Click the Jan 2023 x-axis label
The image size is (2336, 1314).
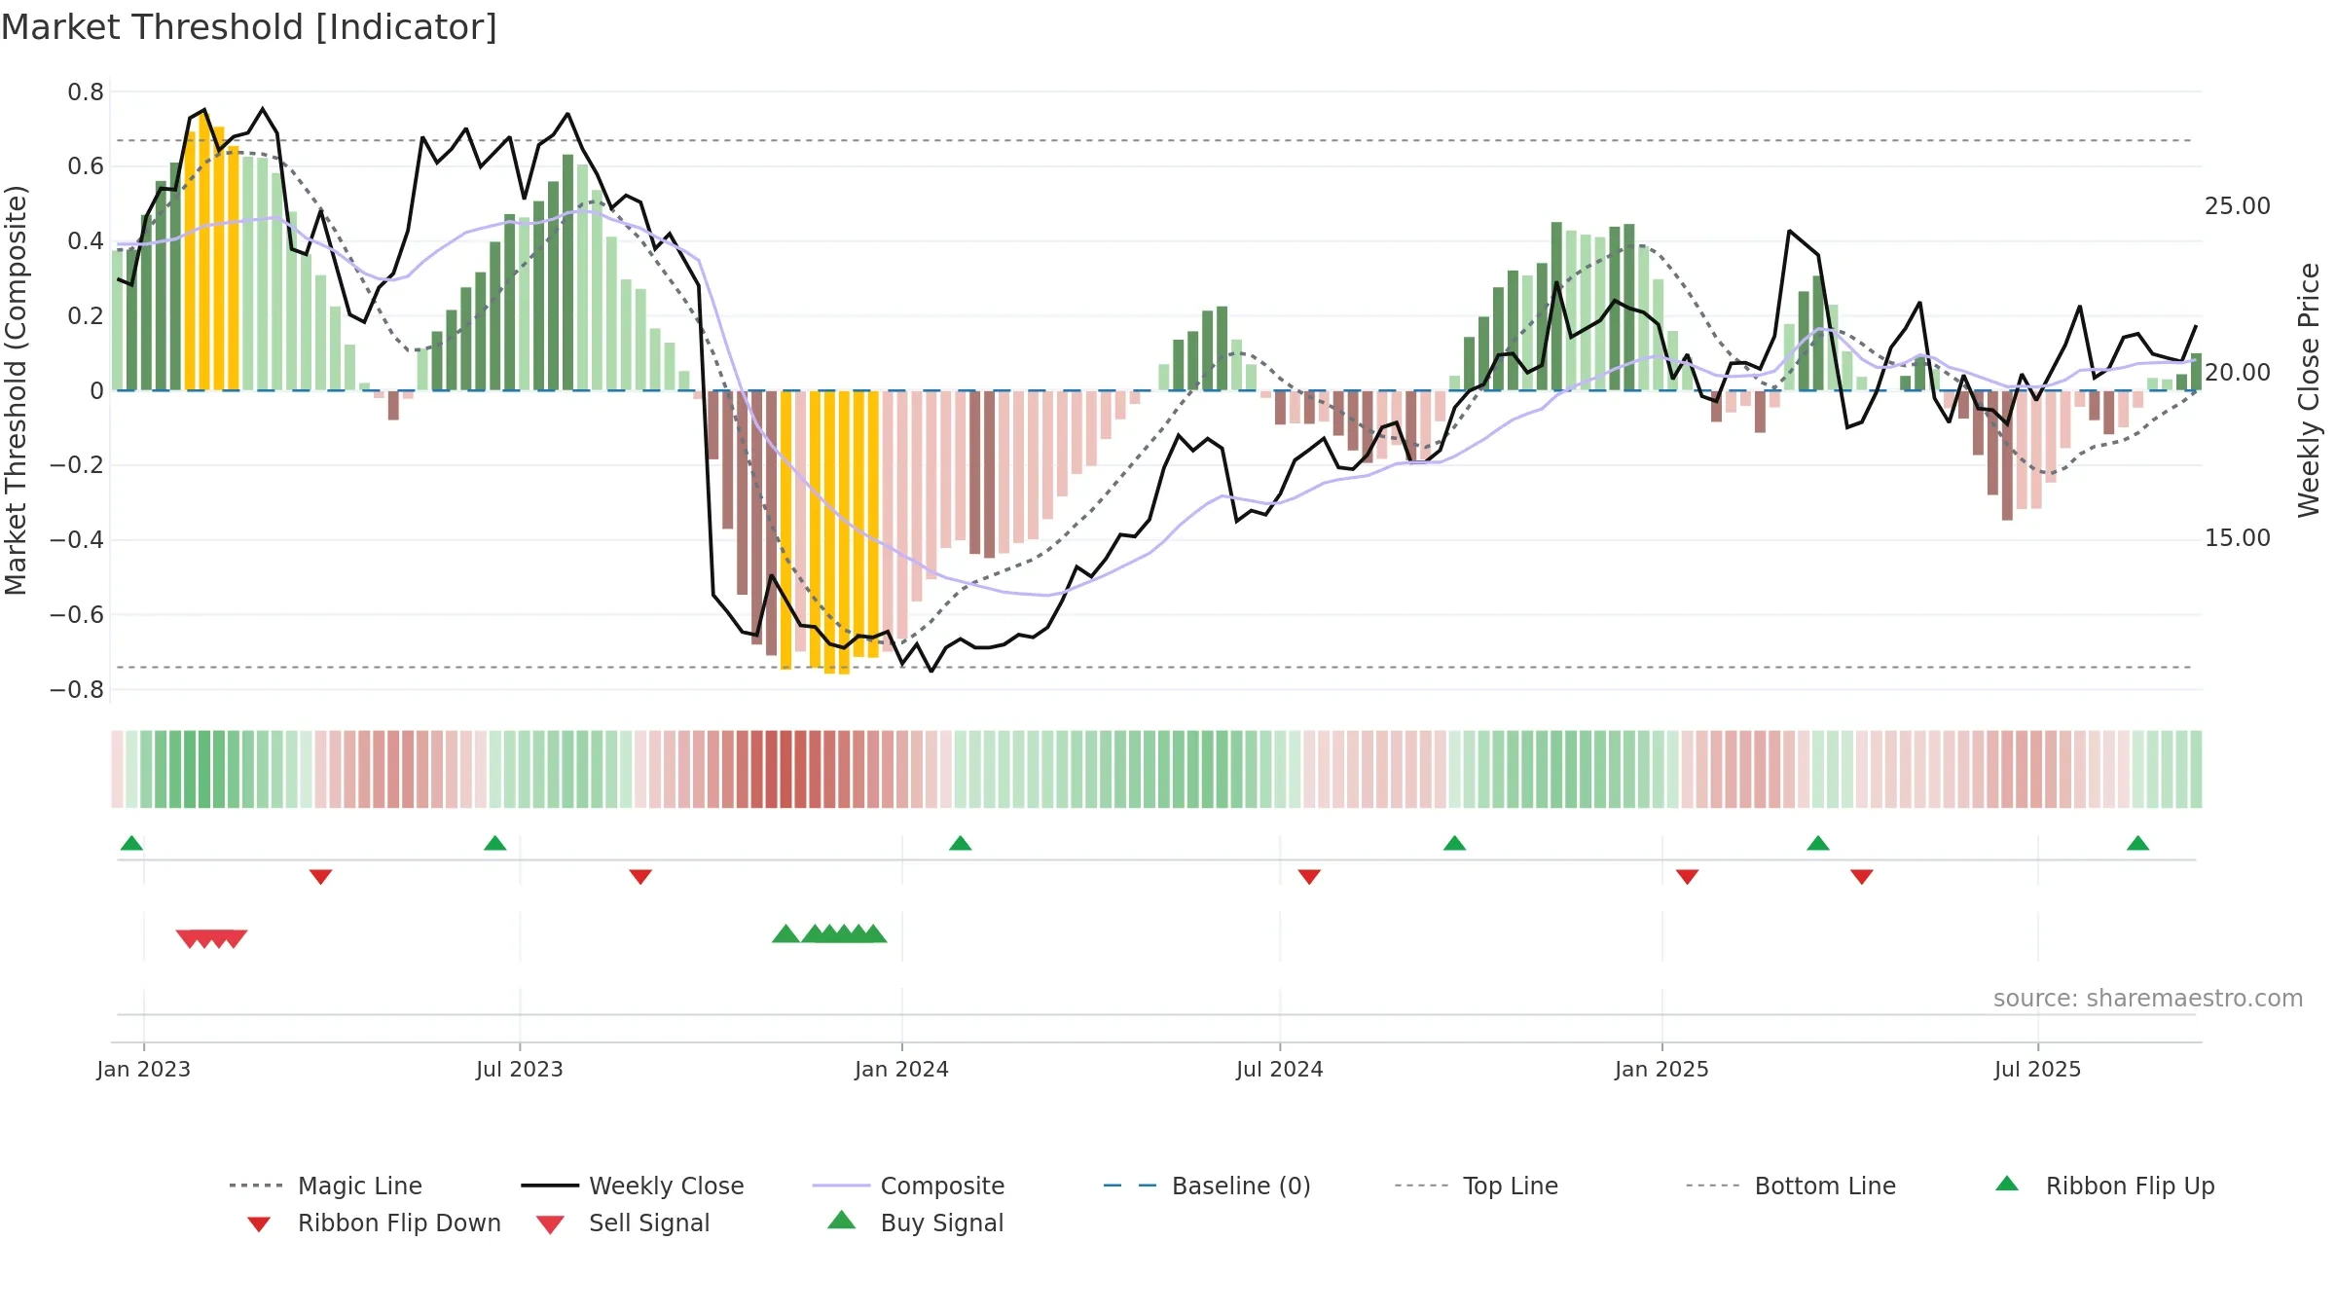point(144,1070)
